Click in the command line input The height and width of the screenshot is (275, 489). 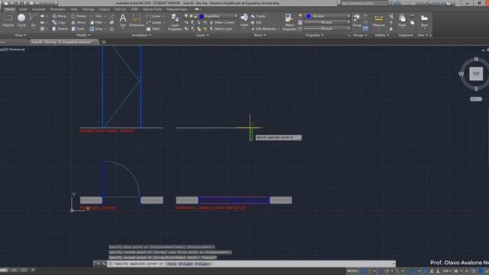coord(251,264)
